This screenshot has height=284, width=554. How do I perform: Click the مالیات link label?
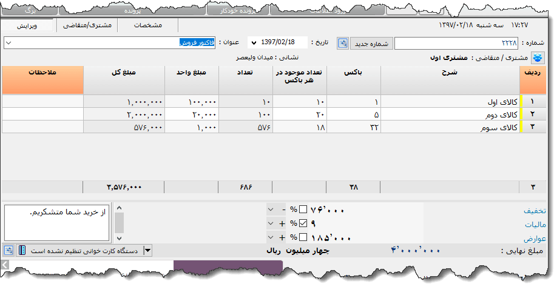pyautogui.click(x=535, y=225)
